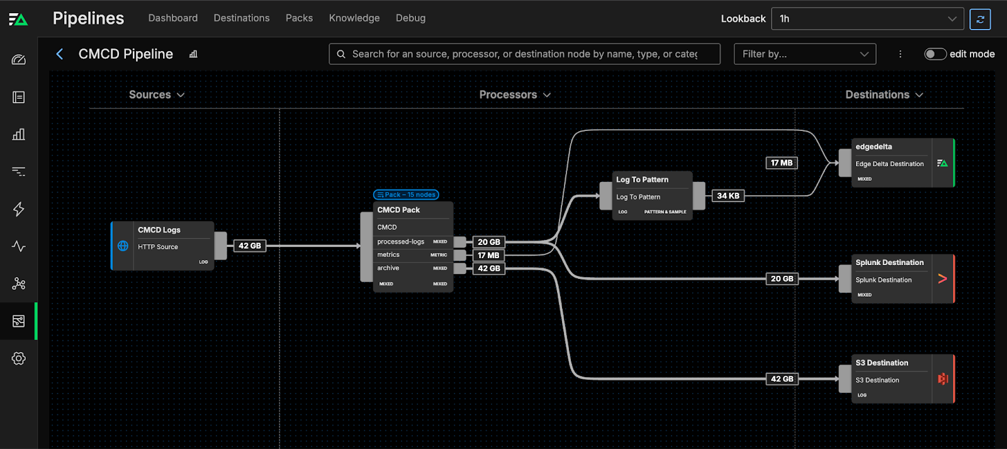Viewport: 1007px width, 449px height.
Task: Click the Pack – 15 nodes badge
Action: click(406, 195)
